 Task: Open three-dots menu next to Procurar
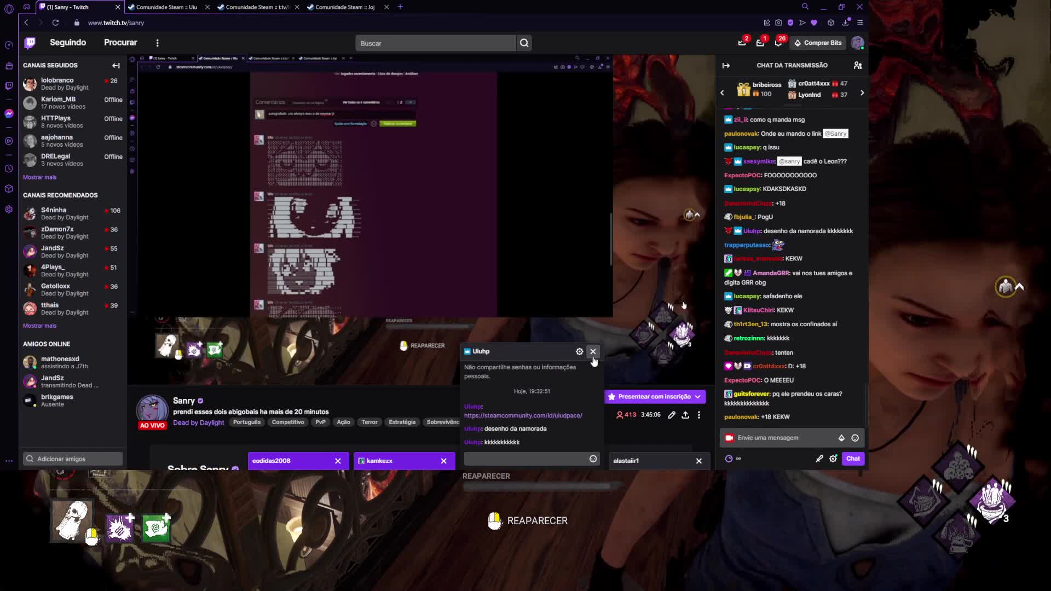pyautogui.click(x=157, y=43)
